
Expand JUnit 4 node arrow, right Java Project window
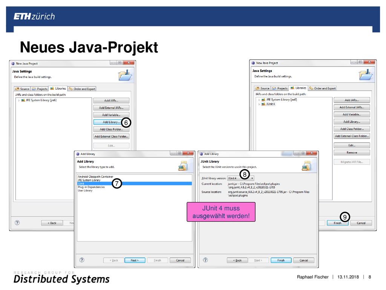[259, 104]
